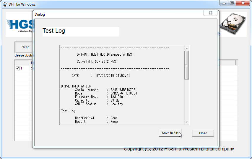Click the X button on Dialog title bar

coord(211,13)
